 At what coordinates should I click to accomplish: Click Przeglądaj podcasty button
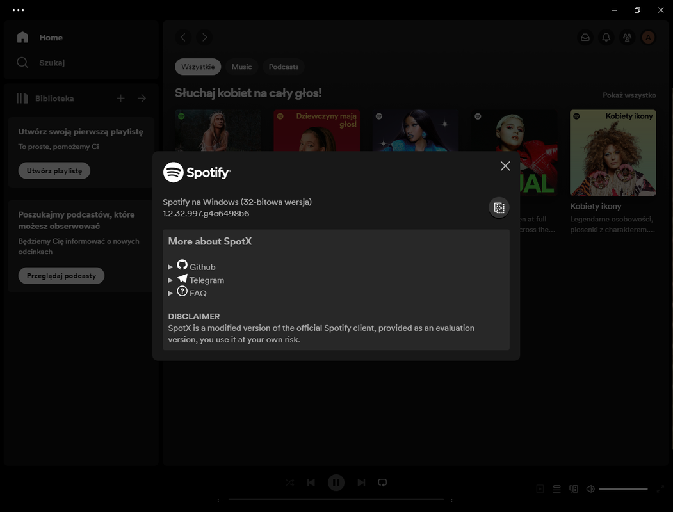click(61, 276)
